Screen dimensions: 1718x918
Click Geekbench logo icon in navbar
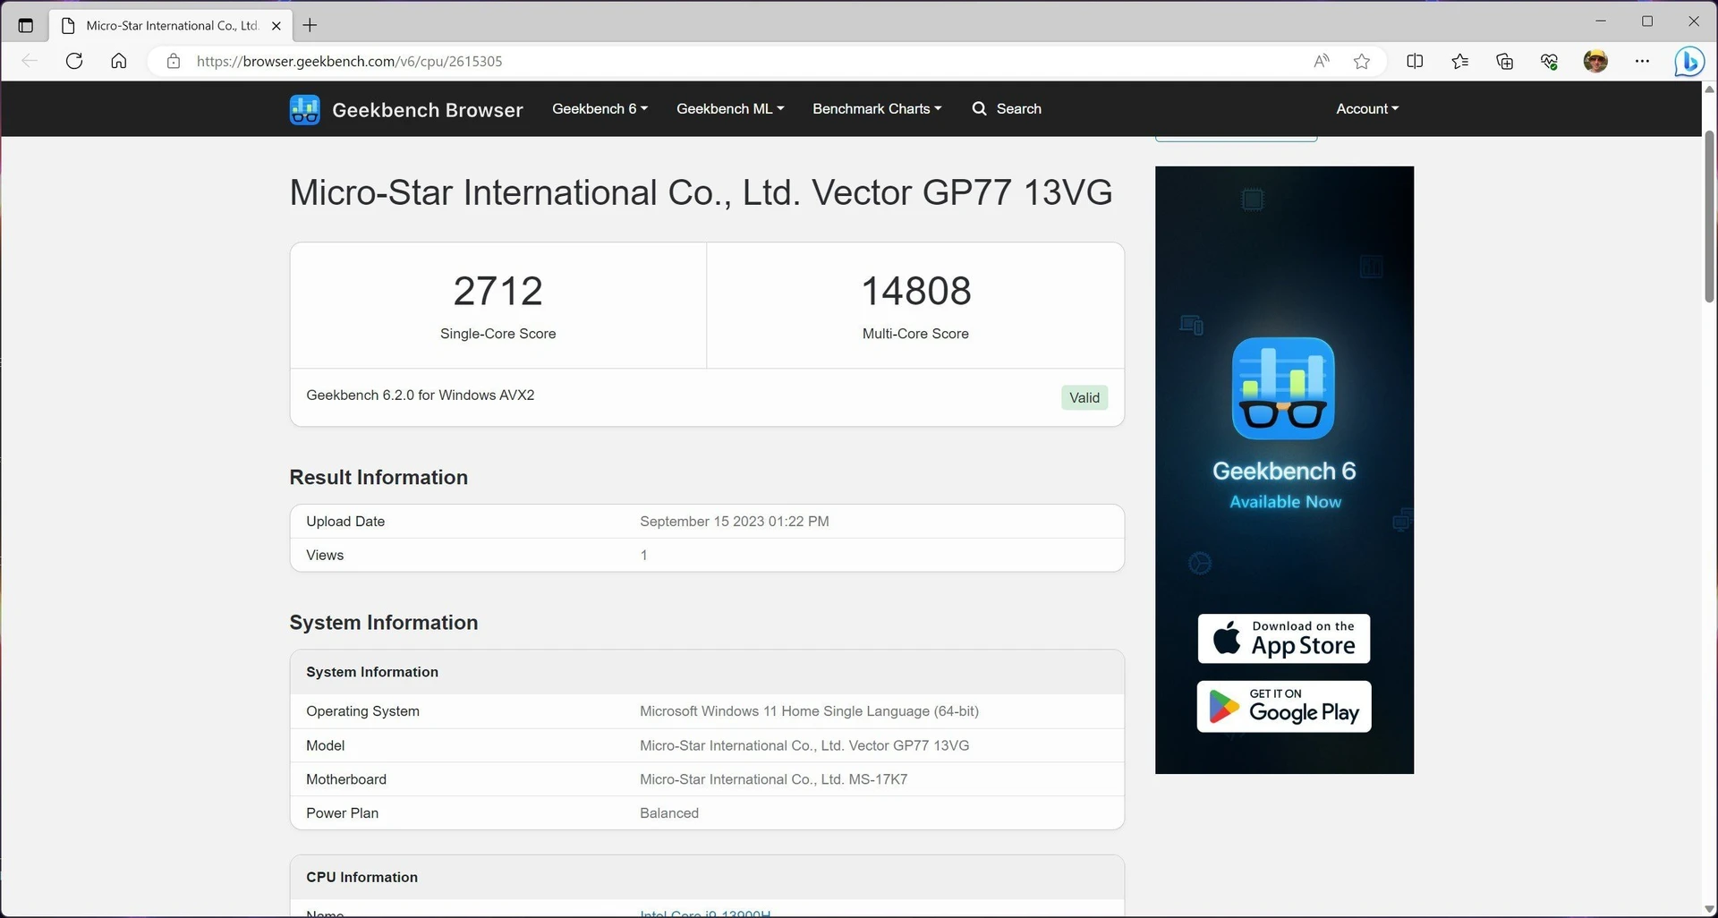(x=304, y=109)
